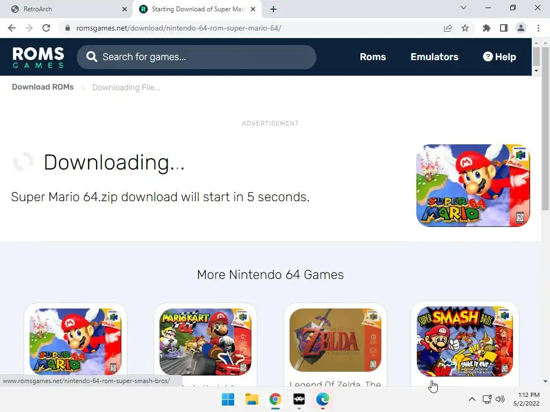The image size is (550, 412).
Task: Open the Windows Start menu
Action: tap(228, 399)
